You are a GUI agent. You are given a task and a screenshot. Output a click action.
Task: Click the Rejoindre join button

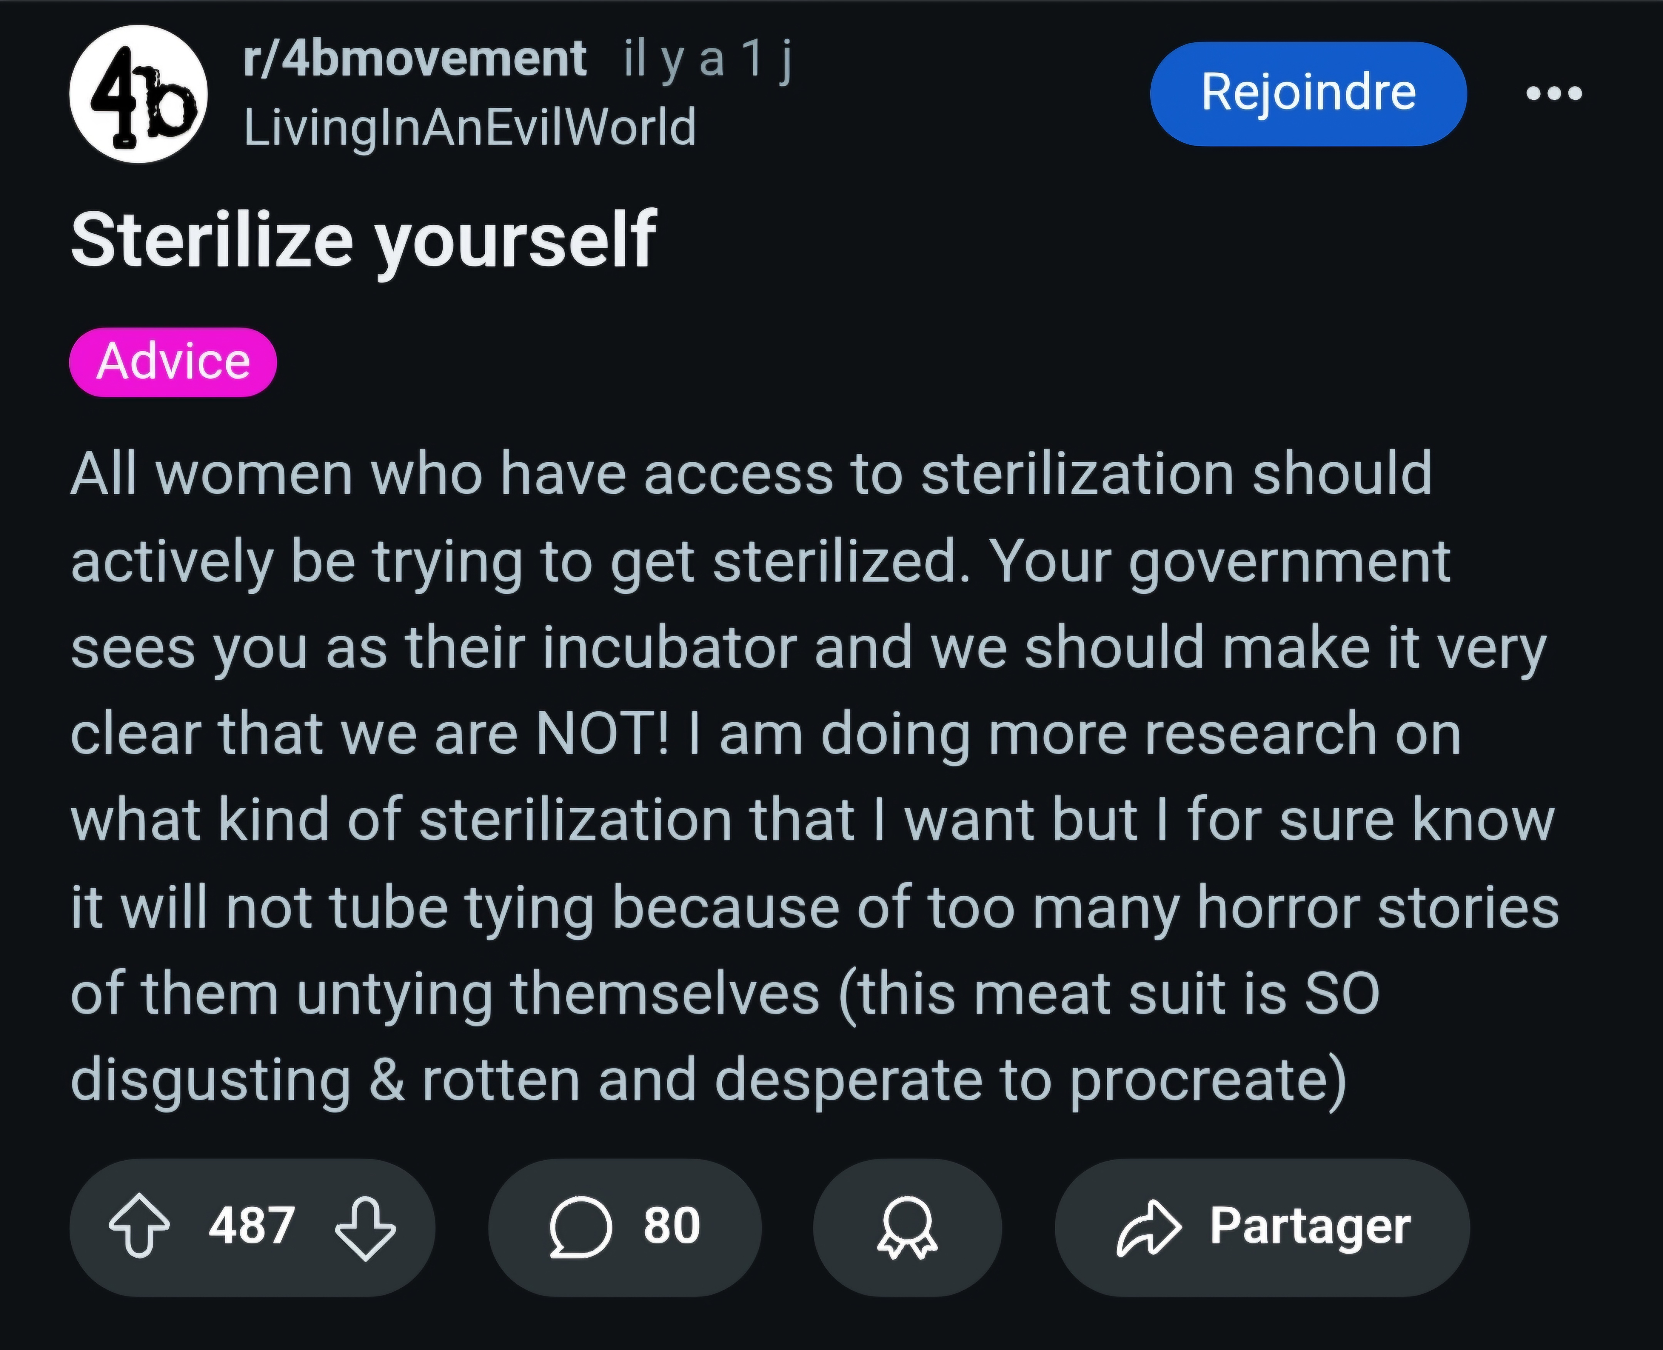click(x=1308, y=93)
